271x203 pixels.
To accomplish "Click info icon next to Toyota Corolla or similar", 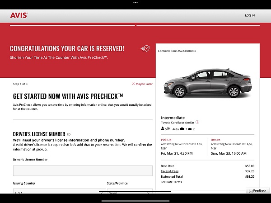I will coord(197,122).
